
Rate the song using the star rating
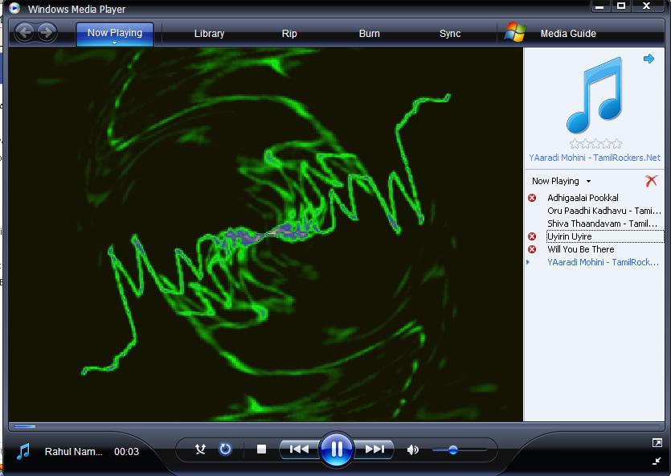coord(595,143)
